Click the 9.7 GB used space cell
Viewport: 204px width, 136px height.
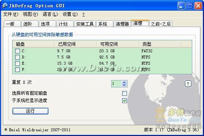pos(64,51)
